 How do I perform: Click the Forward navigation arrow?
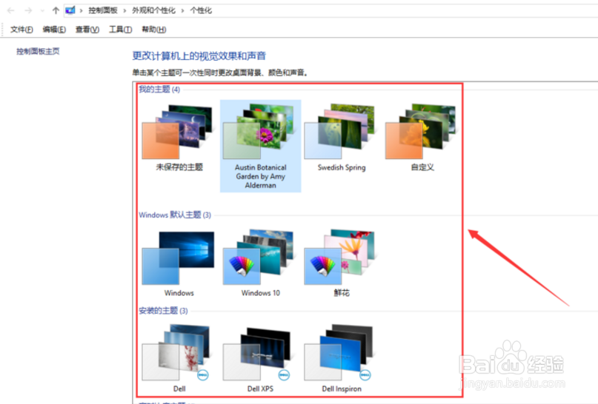(29, 10)
